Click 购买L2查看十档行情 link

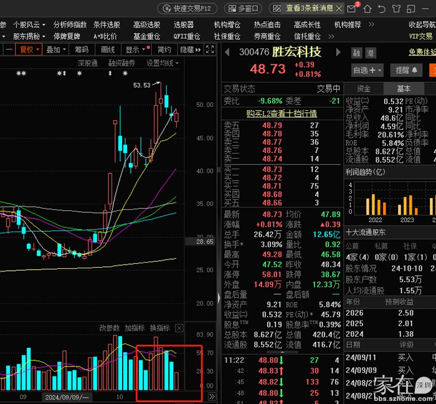[x=282, y=113]
